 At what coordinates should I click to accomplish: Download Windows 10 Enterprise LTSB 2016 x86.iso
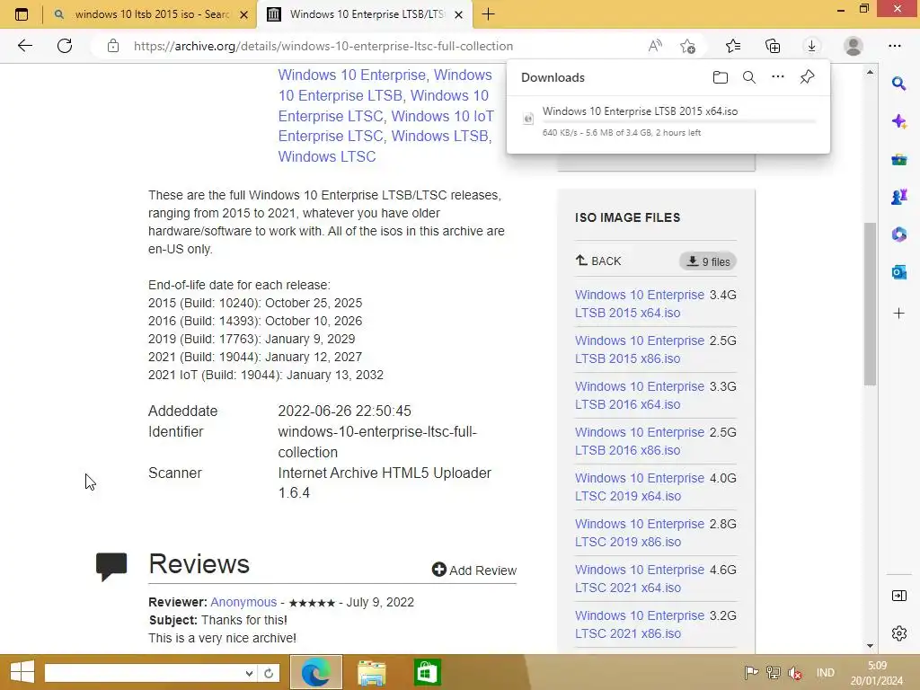(640, 441)
